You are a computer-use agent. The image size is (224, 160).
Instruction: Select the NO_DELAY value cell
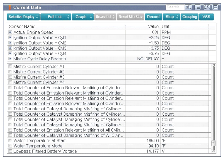click(x=148, y=59)
